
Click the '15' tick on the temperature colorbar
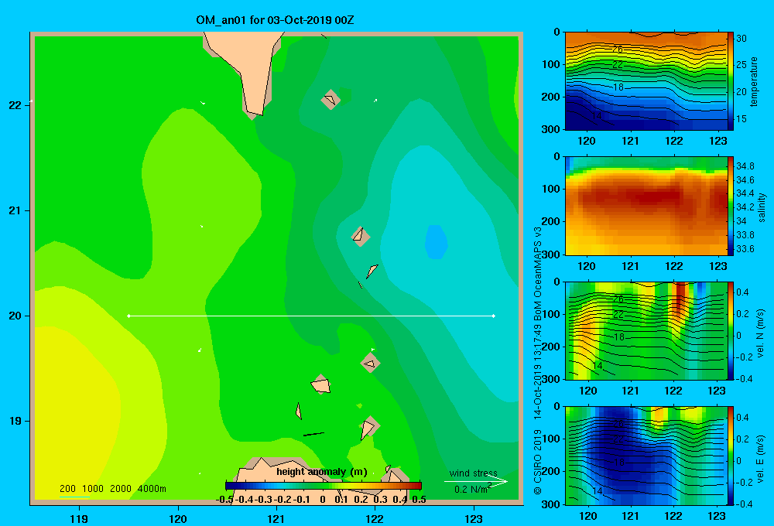coord(741,119)
